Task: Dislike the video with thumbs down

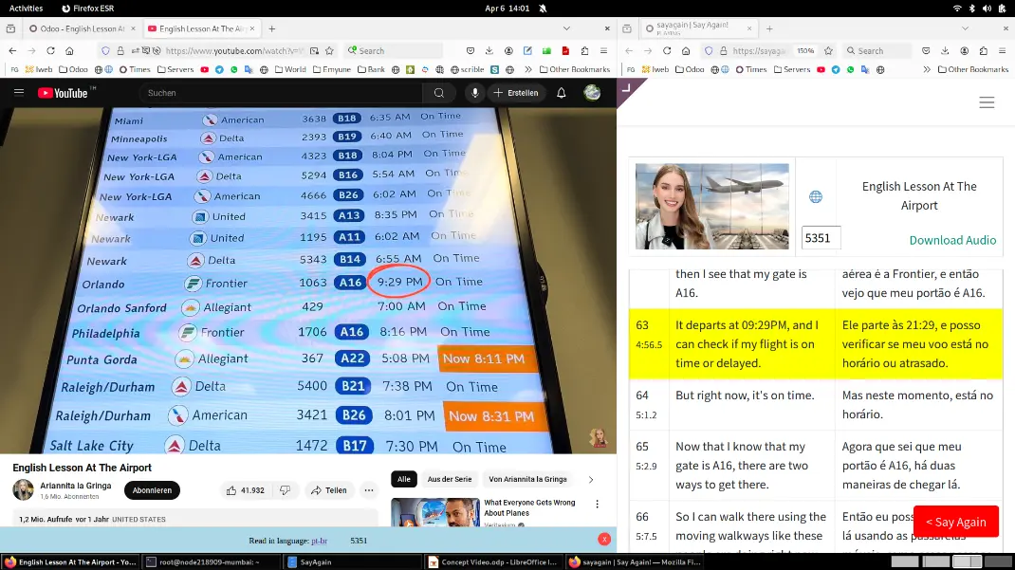Action: (285, 490)
